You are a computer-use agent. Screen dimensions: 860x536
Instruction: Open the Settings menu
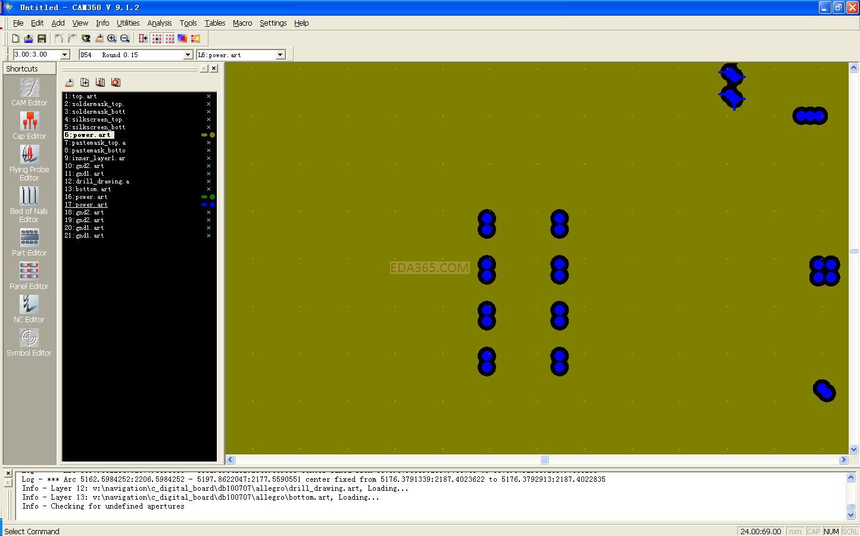pos(273,23)
